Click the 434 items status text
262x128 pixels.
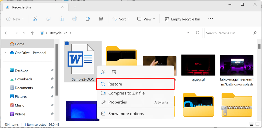point(12,124)
